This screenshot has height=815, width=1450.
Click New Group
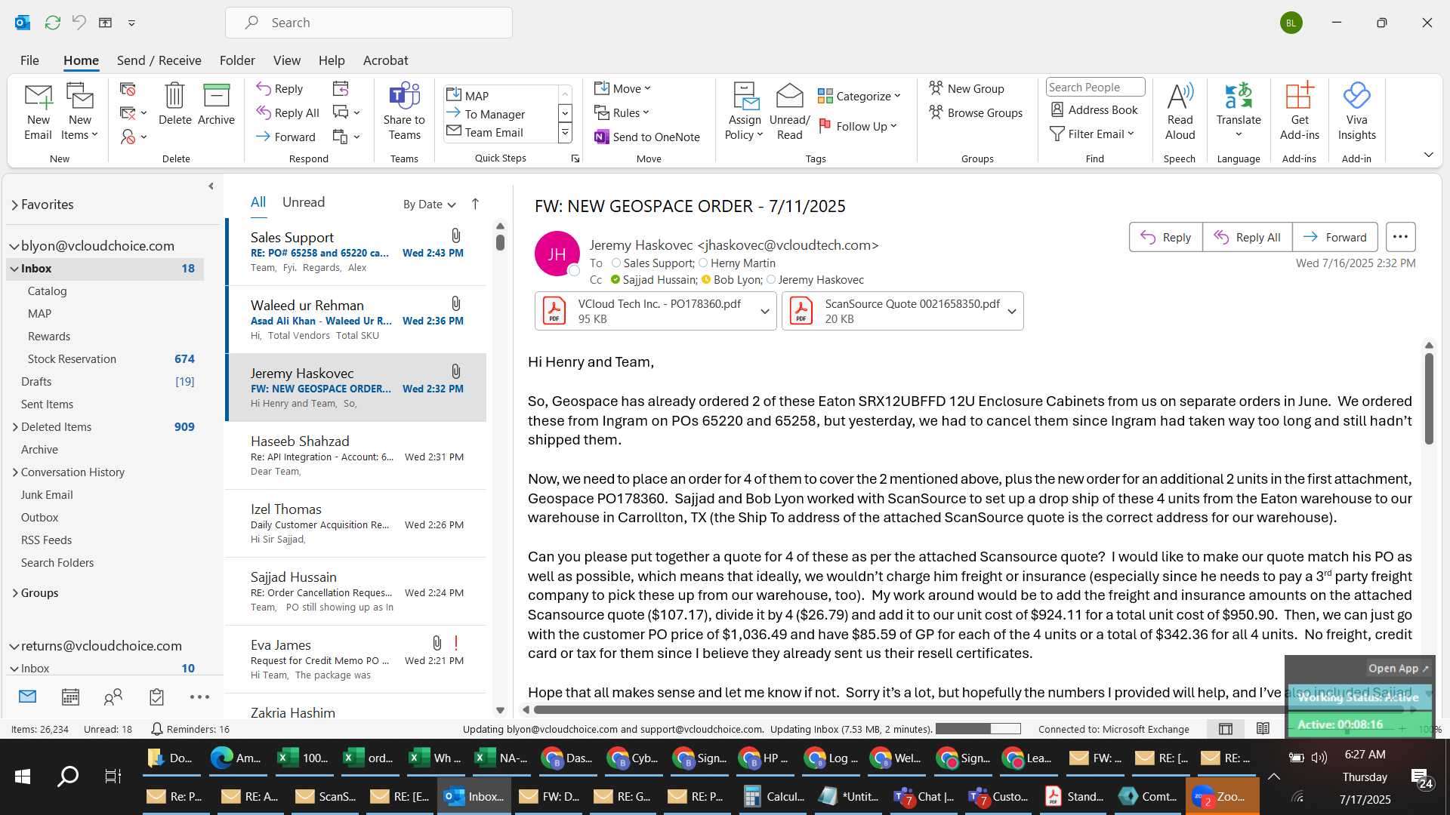[966, 88]
